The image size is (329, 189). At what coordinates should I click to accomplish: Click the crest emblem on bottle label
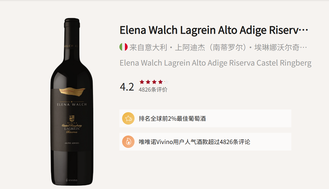click(x=72, y=118)
